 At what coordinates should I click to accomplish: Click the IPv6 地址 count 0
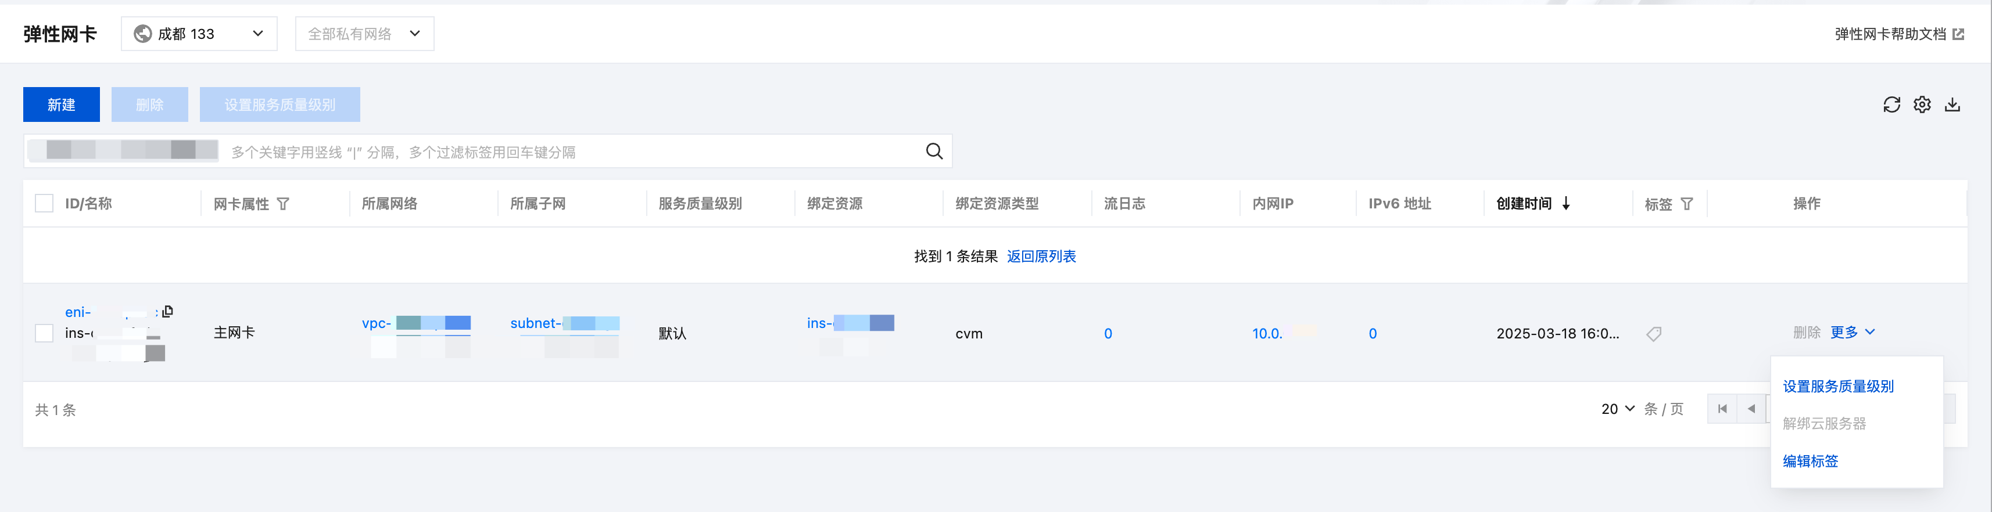1373,334
